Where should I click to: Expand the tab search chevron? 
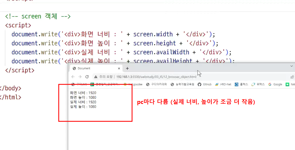point(292,66)
